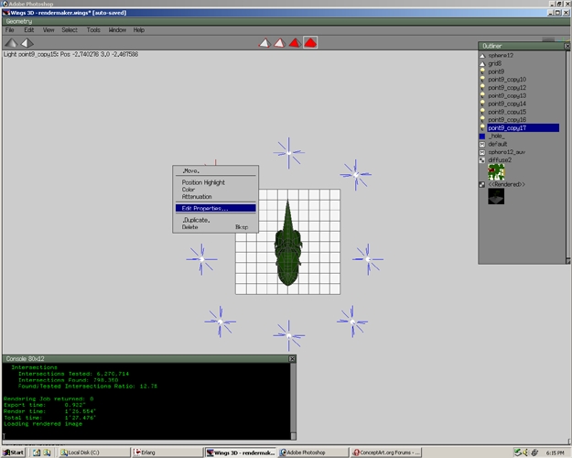
Task: Select the point light at grid's upper-right
Action: point(356,175)
